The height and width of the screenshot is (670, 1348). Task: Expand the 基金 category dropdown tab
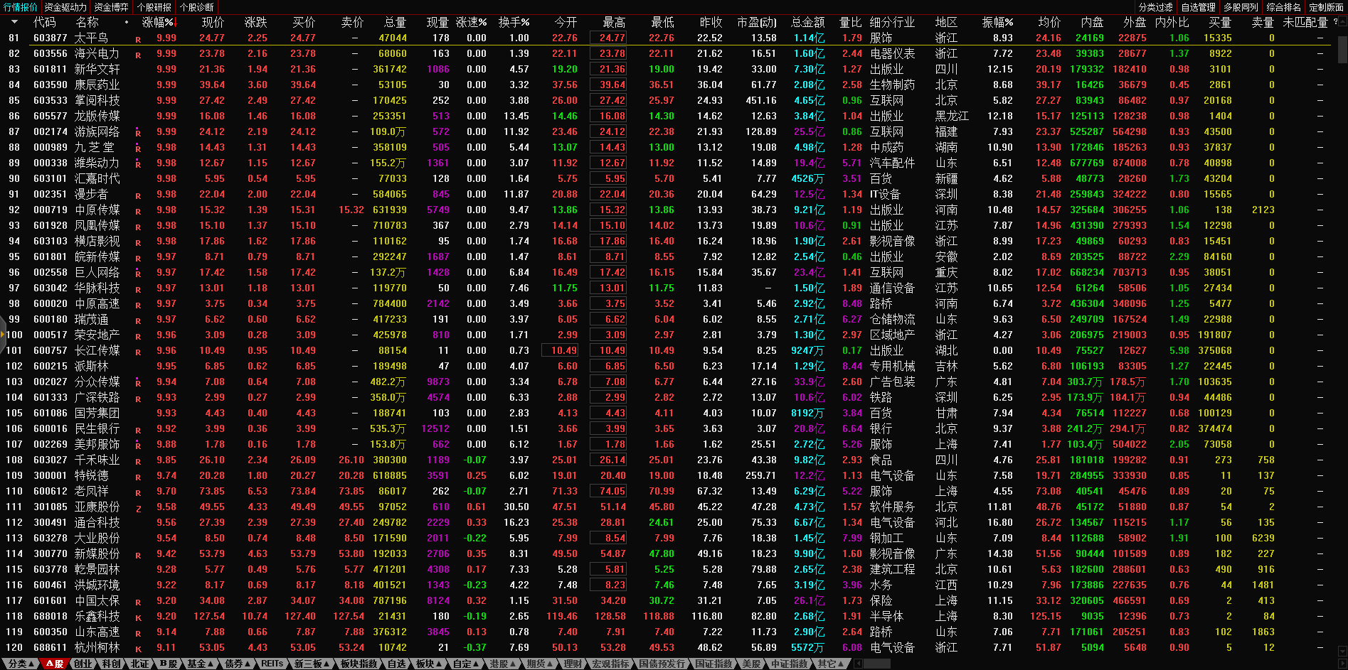(x=200, y=664)
